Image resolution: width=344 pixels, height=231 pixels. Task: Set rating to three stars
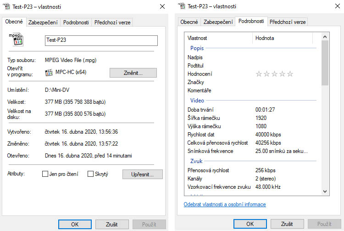click(x=274, y=74)
